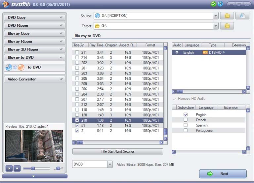Expand the DVD Copy section
This screenshot has height=183, width=254.
click(x=35, y=17)
